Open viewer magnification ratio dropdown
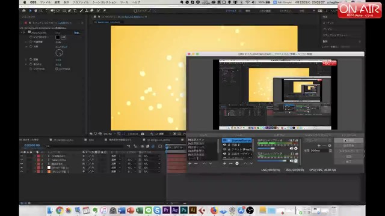This screenshot has width=385, height=216. tap(109, 134)
